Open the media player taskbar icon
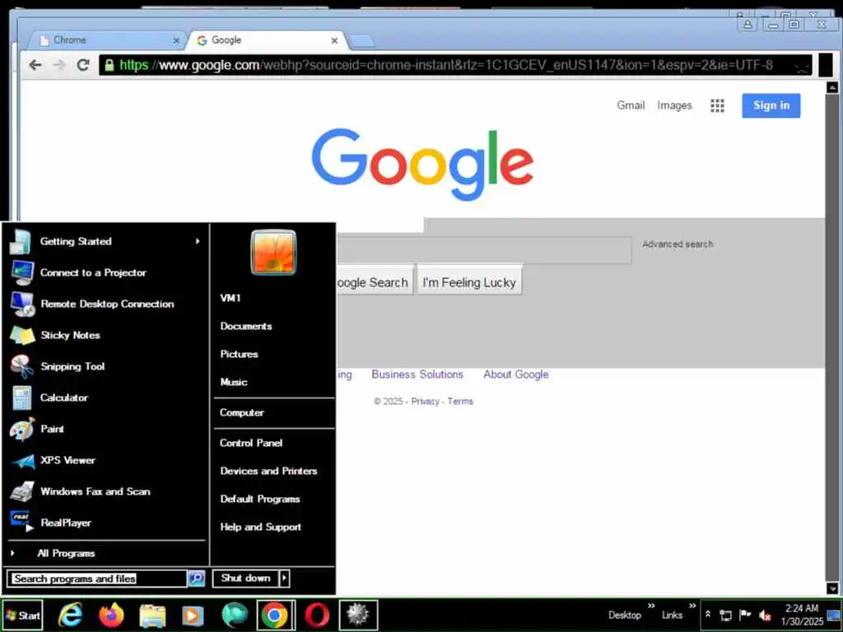This screenshot has width=843, height=632. pos(193,616)
